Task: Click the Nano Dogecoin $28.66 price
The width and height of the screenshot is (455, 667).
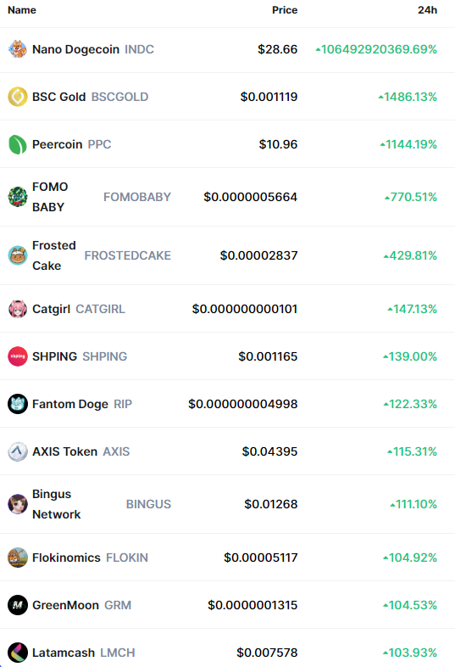Action: [x=277, y=49]
